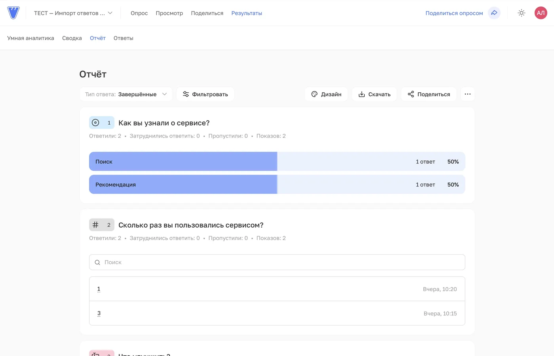Click the number-type icon of question 2

tap(95, 225)
